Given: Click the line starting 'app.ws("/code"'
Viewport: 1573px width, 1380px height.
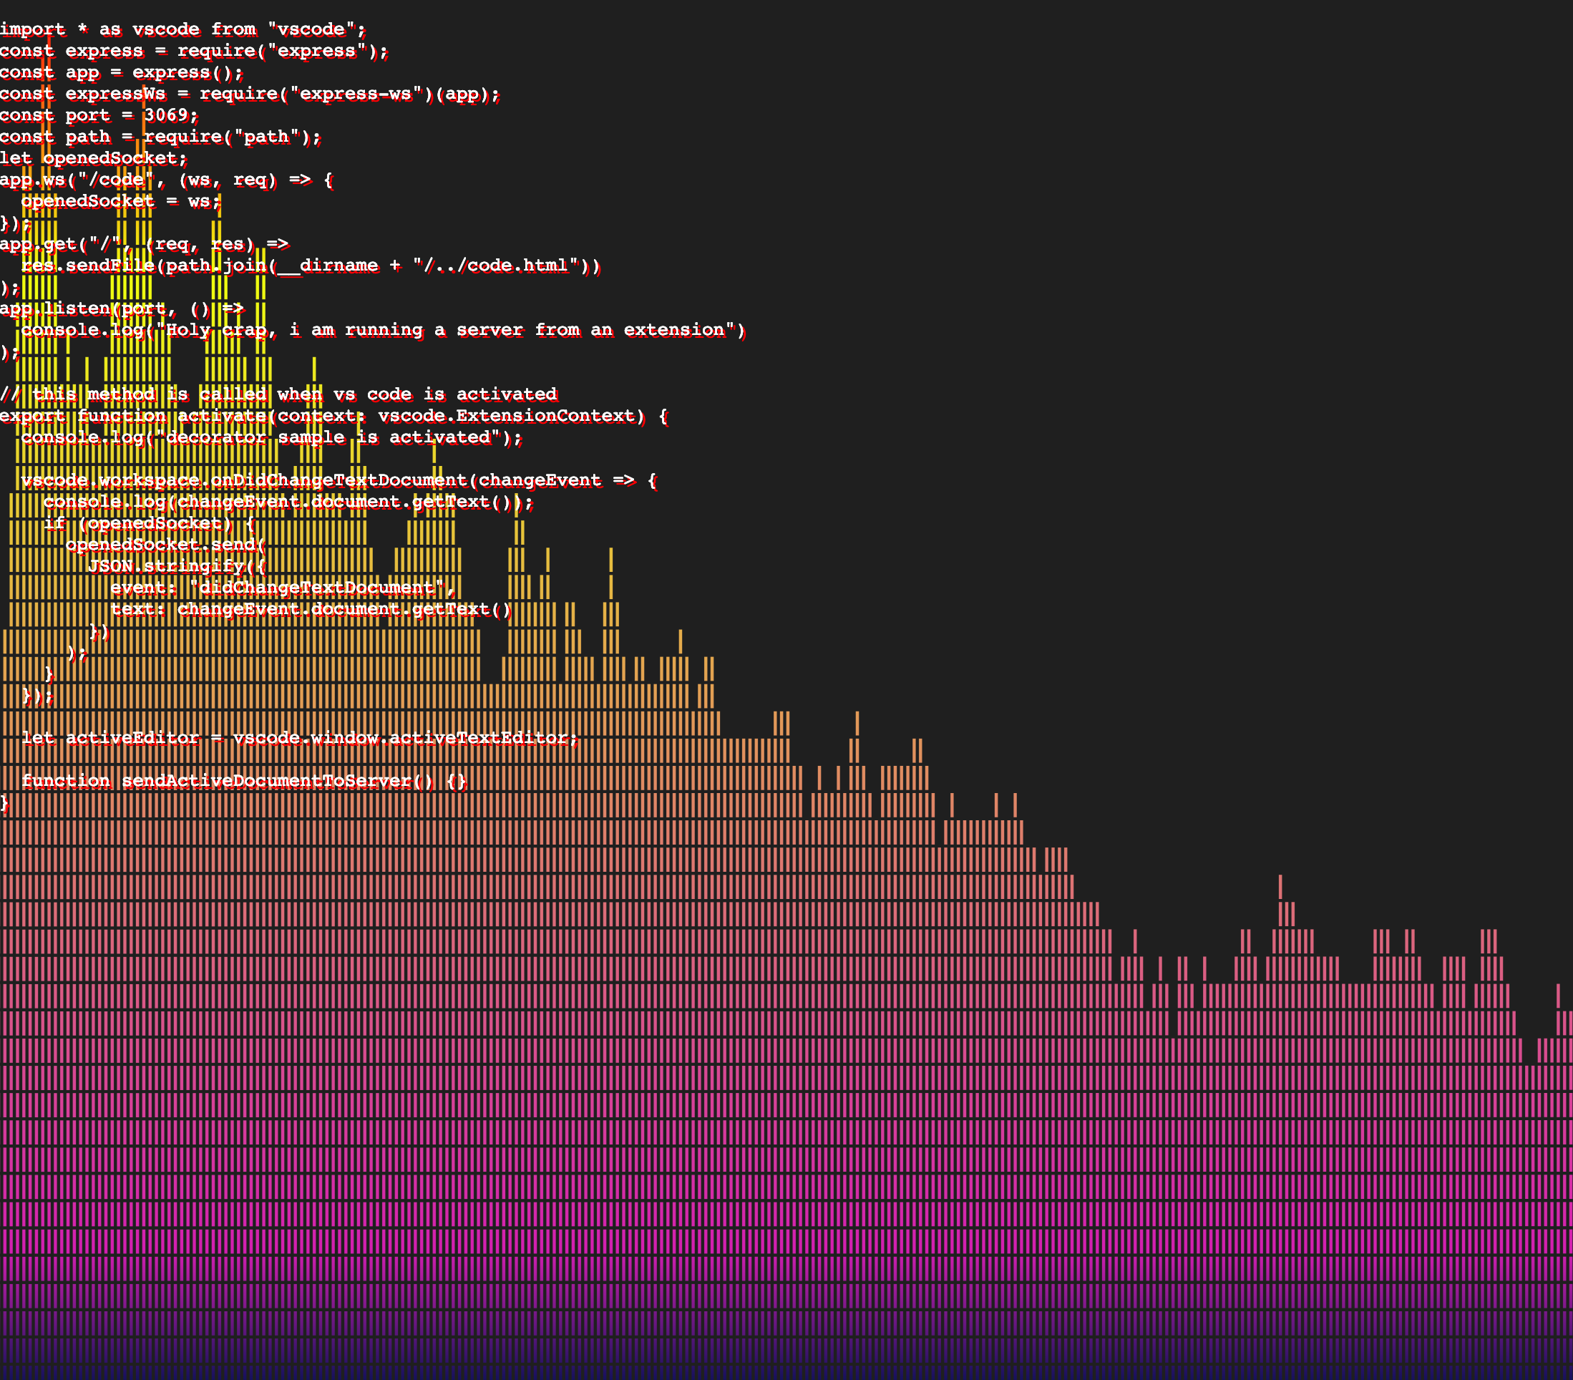Looking at the screenshot, I should (x=166, y=180).
